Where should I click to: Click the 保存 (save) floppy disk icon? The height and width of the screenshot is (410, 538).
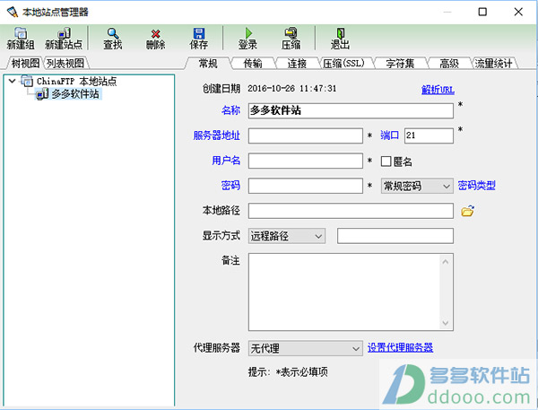pyautogui.click(x=199, y=34)
